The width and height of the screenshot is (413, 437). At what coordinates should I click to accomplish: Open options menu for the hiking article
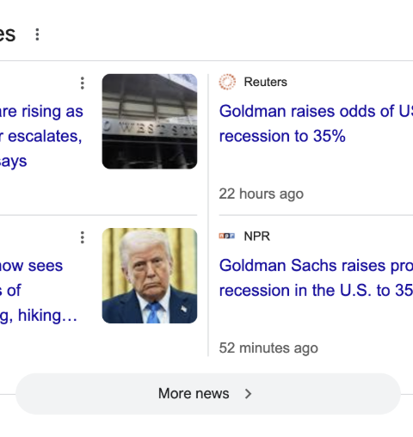point(83,237)
